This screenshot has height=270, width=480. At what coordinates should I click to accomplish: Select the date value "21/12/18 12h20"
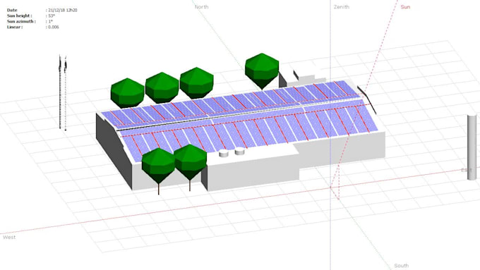(63, 10)
